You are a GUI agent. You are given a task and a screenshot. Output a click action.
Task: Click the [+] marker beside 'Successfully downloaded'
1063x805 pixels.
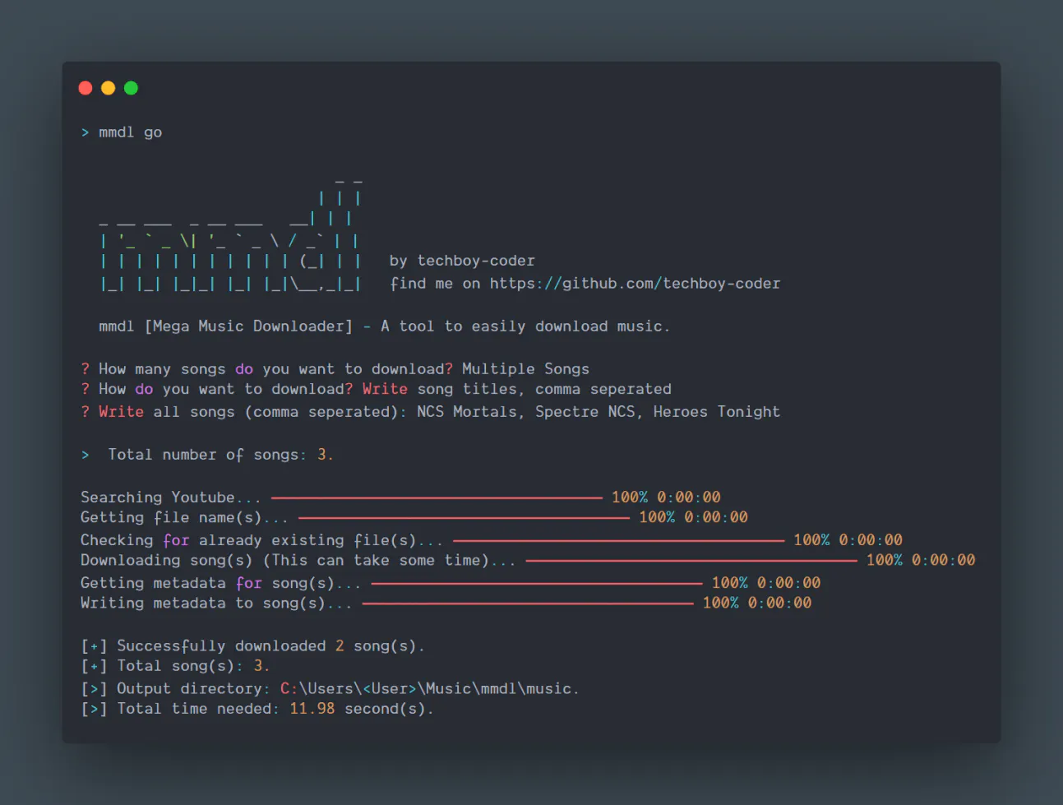point(94,646)
